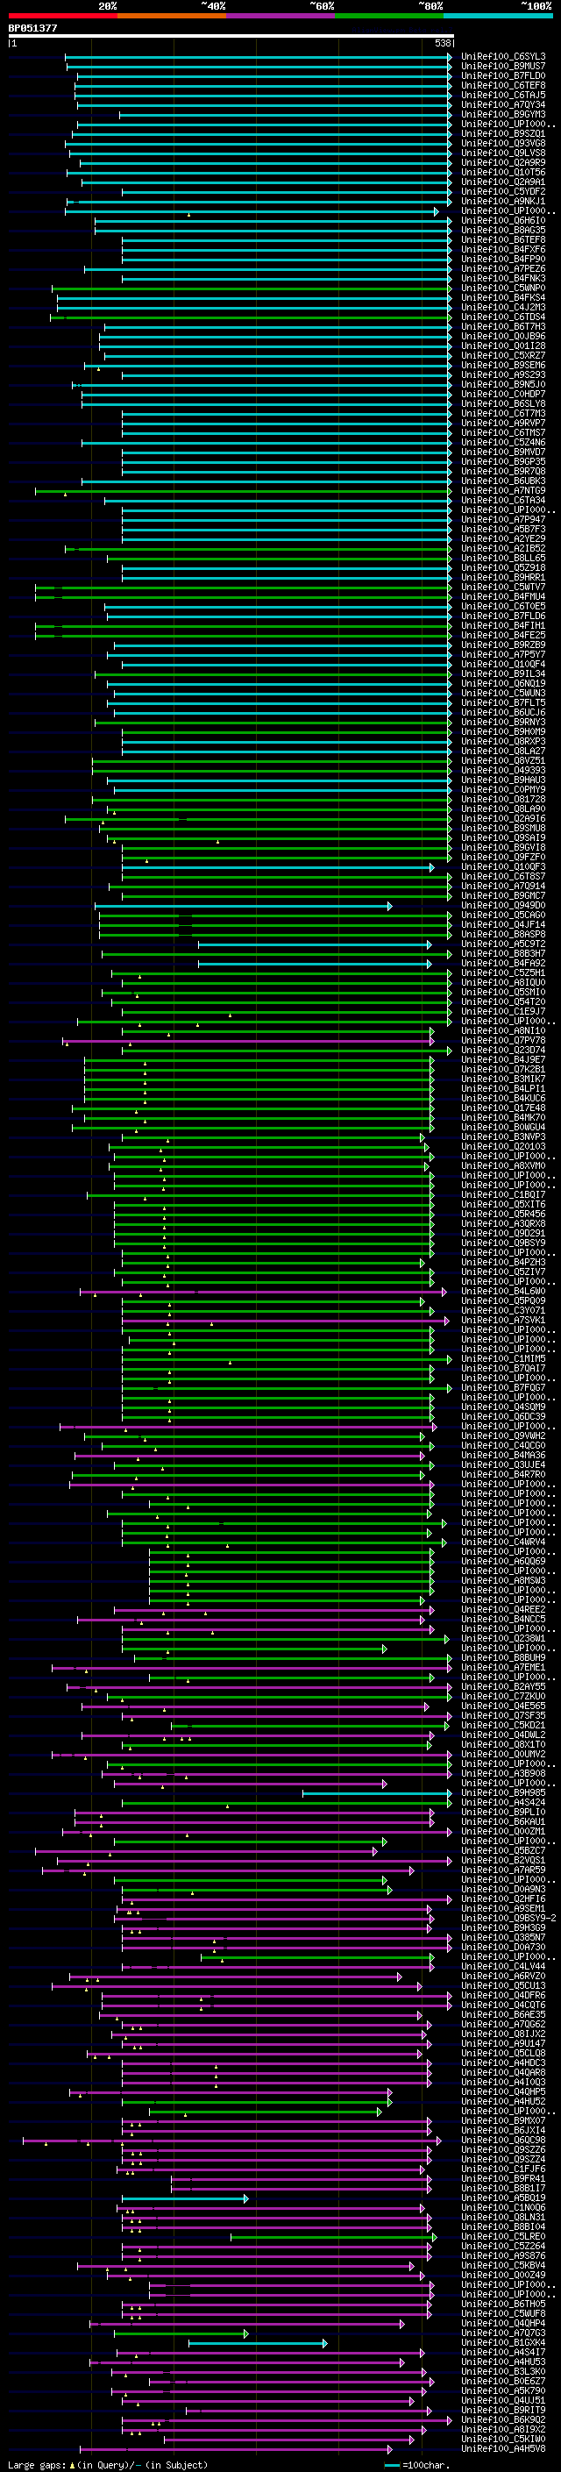Click the red 20% identity legend bar
The image size is (561, 2472).
coord(62,16)
